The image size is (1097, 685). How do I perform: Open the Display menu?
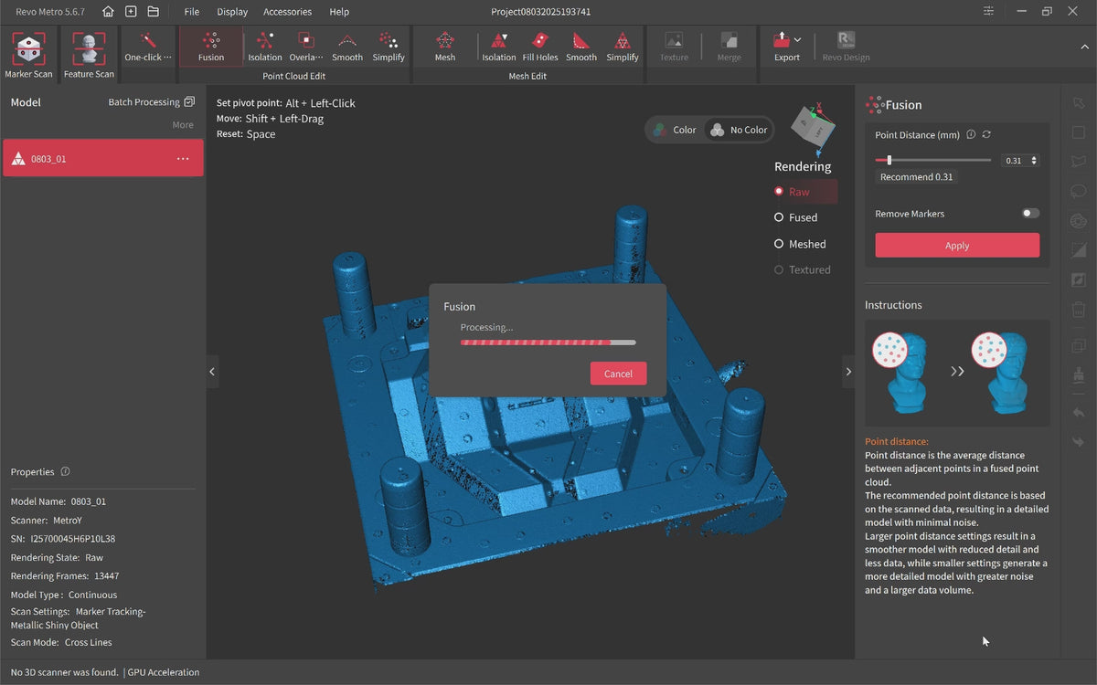coord(232,12)
